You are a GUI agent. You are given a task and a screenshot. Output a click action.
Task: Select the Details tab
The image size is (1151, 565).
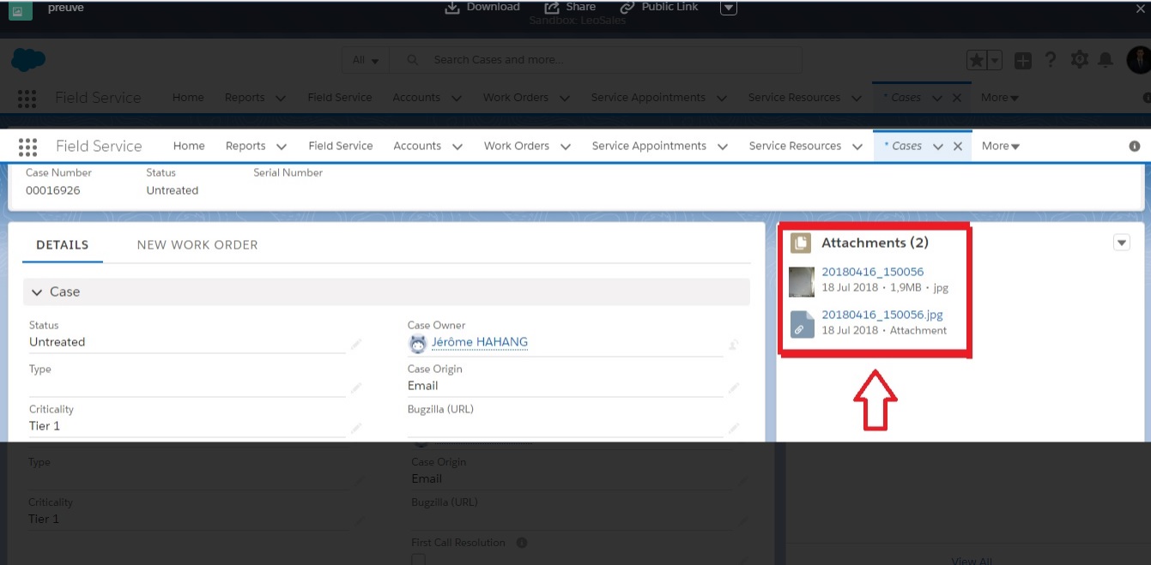tap(62, 245)
